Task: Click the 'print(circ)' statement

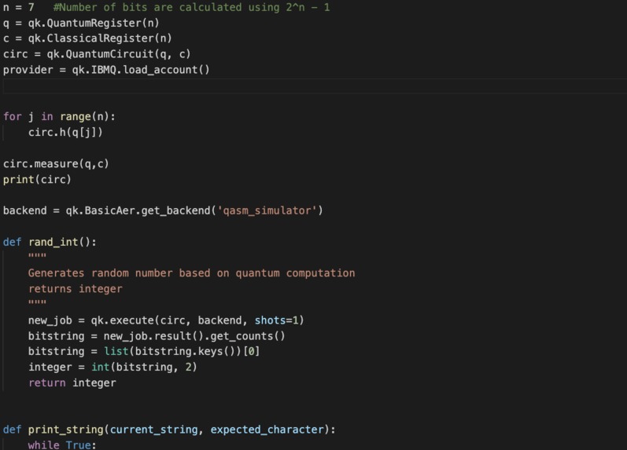Action: point(37,180)
